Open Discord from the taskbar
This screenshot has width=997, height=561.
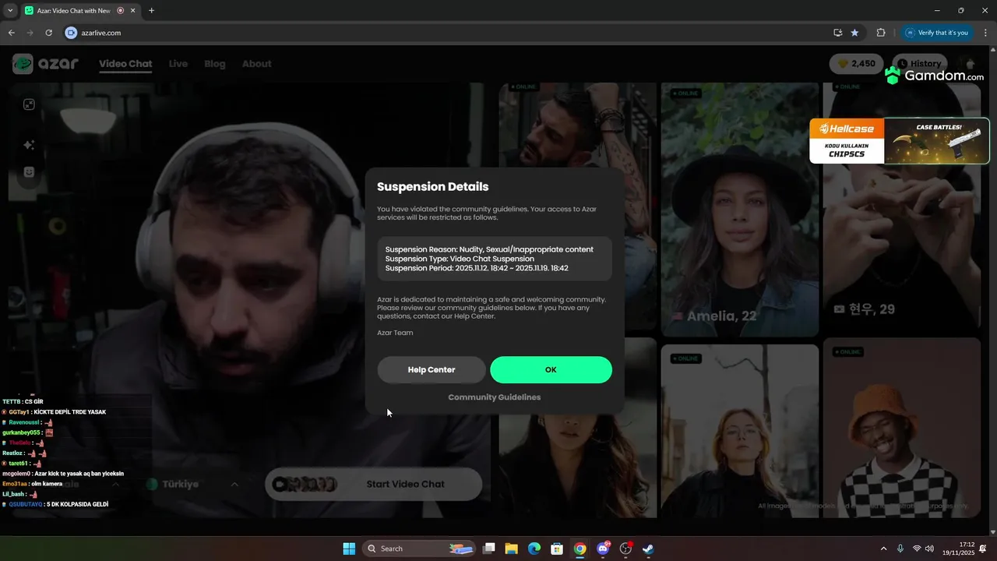coord(603,549)
